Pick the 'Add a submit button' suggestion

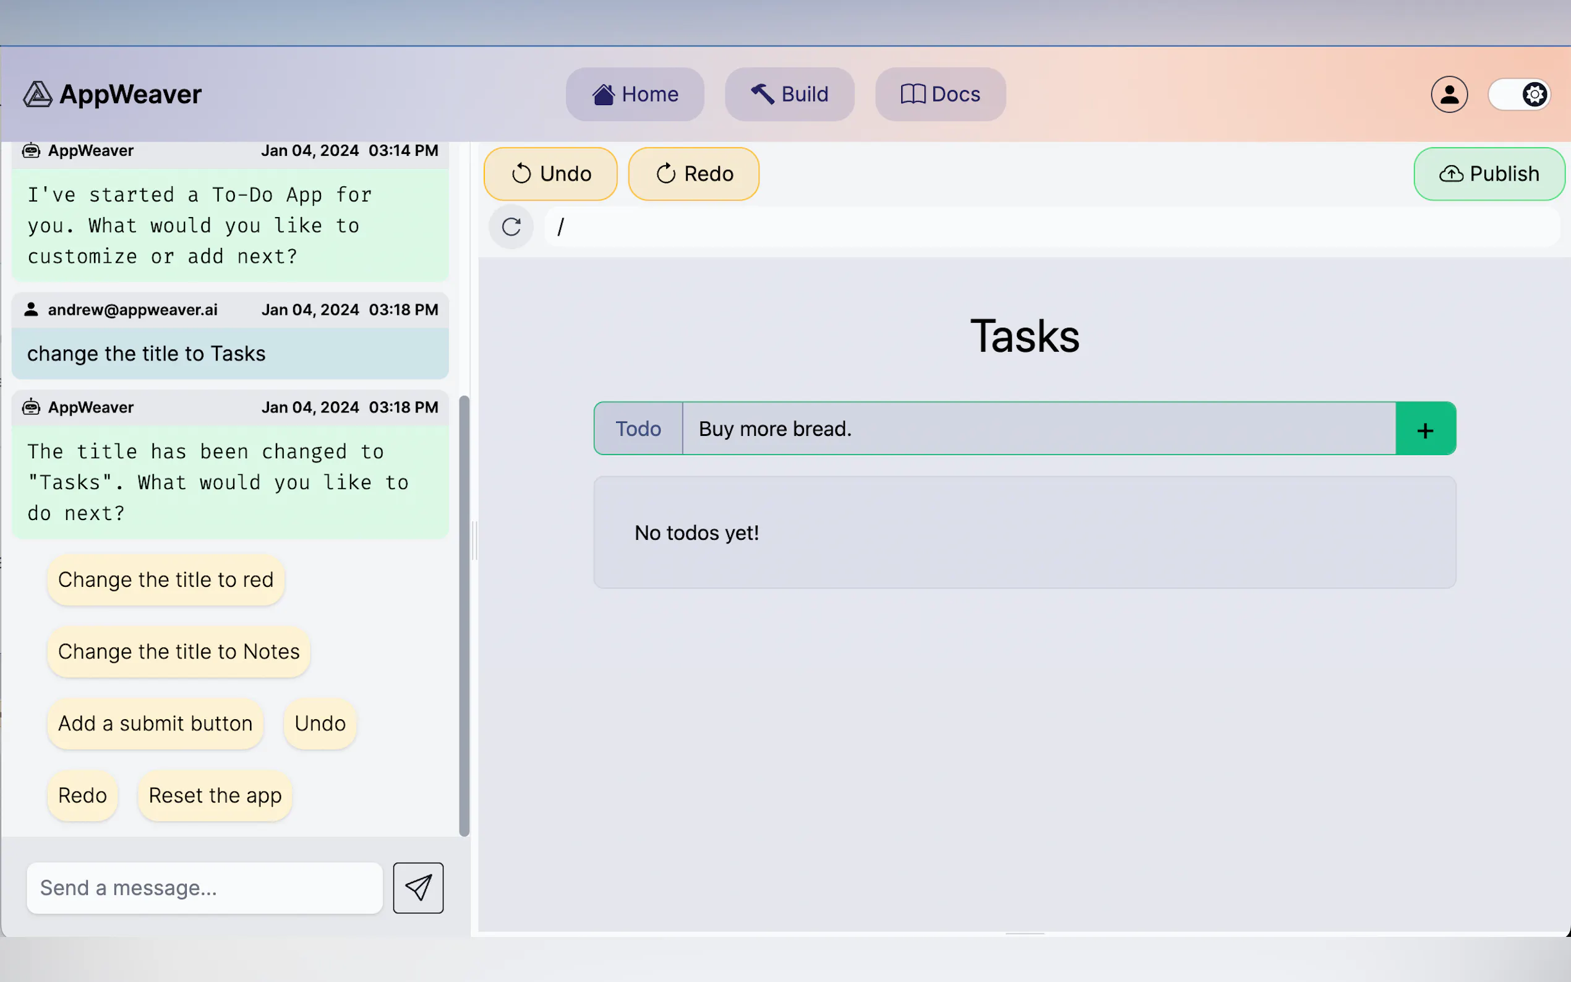pos(155,724)
